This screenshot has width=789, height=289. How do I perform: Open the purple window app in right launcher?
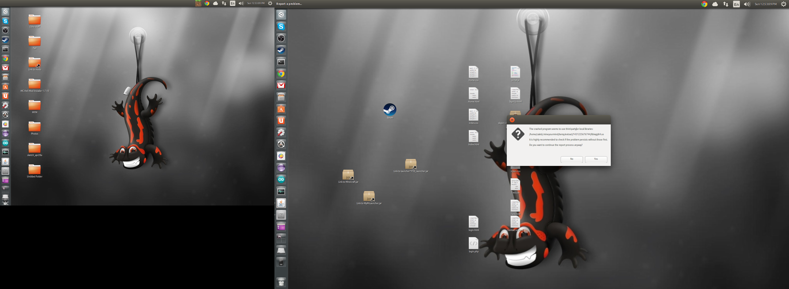pyautogui.click(x=281, y=227)
